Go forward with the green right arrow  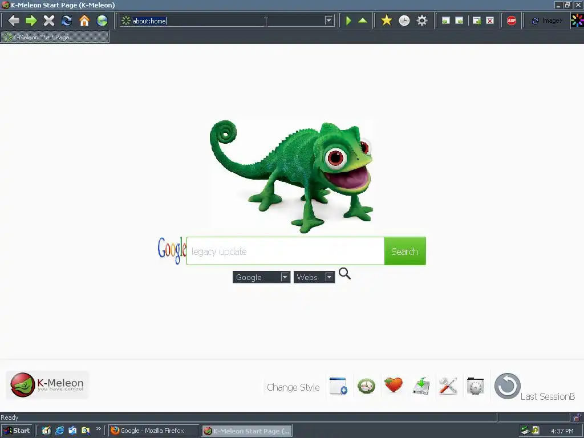tap(31, 21)
